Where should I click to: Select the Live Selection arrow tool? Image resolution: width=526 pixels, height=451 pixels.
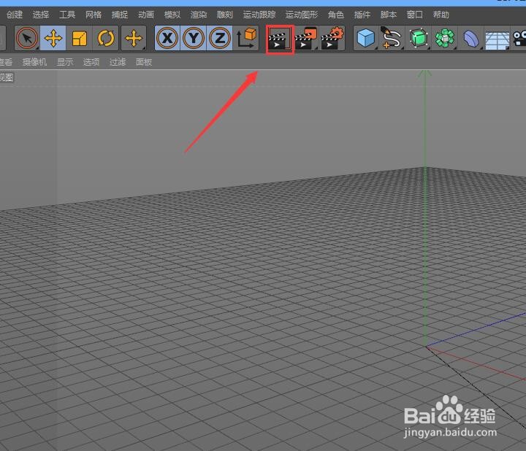tap(27, 38)
